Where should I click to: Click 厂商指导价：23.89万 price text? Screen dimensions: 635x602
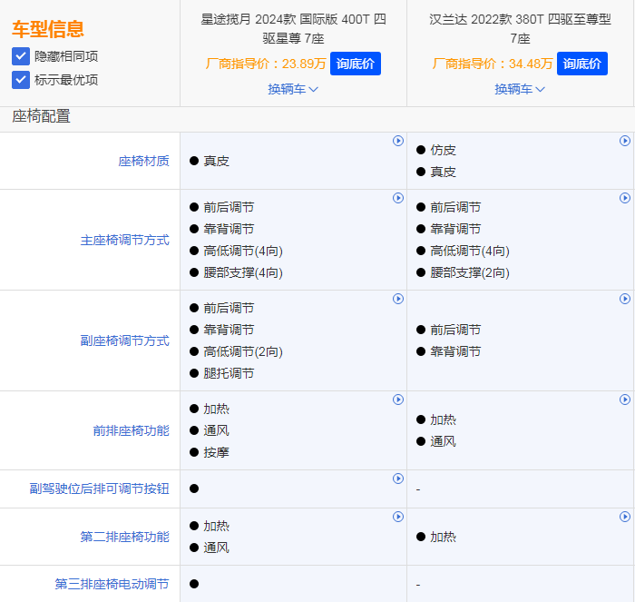(266, 64)
